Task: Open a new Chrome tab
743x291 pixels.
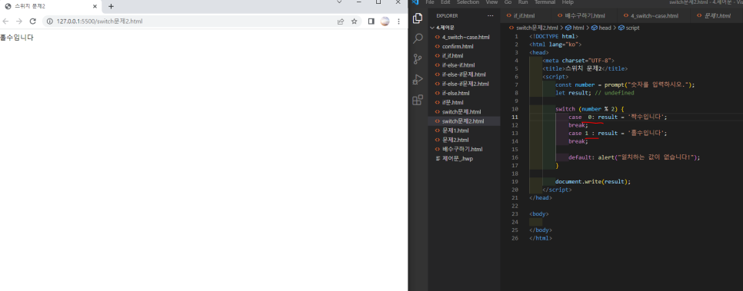Action: 111,6
